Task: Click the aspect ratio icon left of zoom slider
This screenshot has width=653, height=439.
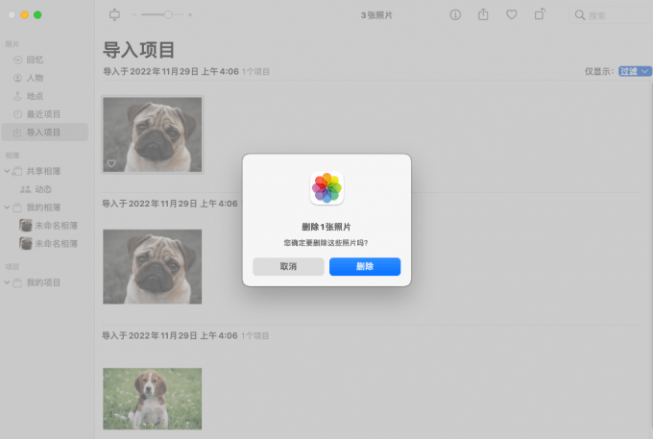Action: click(116, 14)
